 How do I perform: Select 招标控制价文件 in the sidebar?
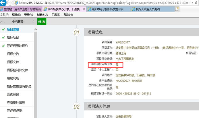click(x=17, y=70)
